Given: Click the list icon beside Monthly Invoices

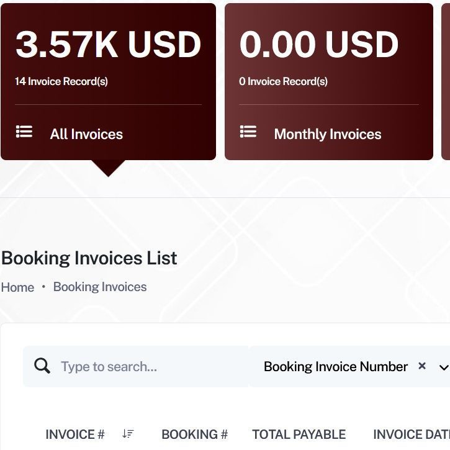Looking at the screenshot, I should point(248,132).
